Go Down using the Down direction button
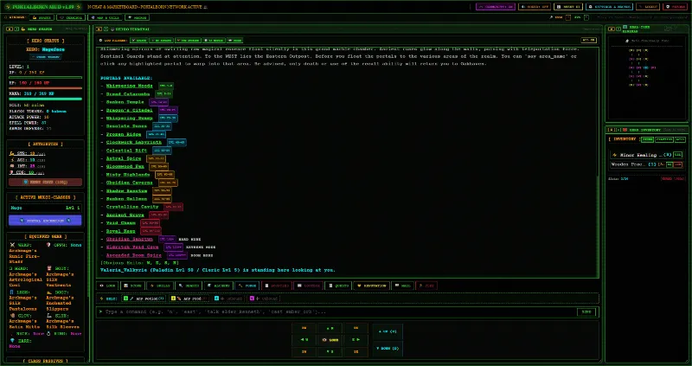 coord(388,349)
